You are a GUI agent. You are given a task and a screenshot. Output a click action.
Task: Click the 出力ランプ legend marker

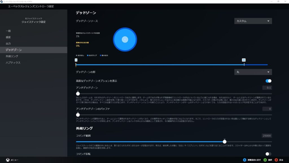pos(87,55)
